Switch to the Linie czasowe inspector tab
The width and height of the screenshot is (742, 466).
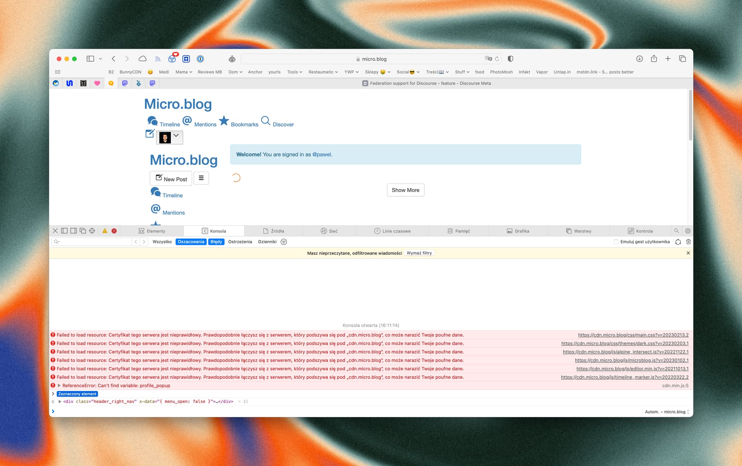[x=392, y=231]
